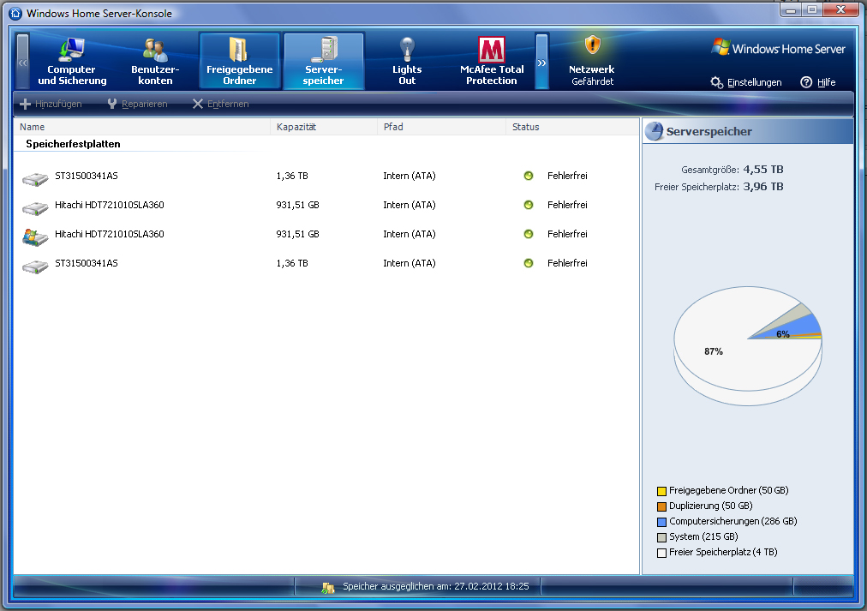Image resolution: width=867 pixels, height=611 pixels.
Task: Click the yellow Freigegebene Ordner legend swatch
Action: [x=661, y=491]
